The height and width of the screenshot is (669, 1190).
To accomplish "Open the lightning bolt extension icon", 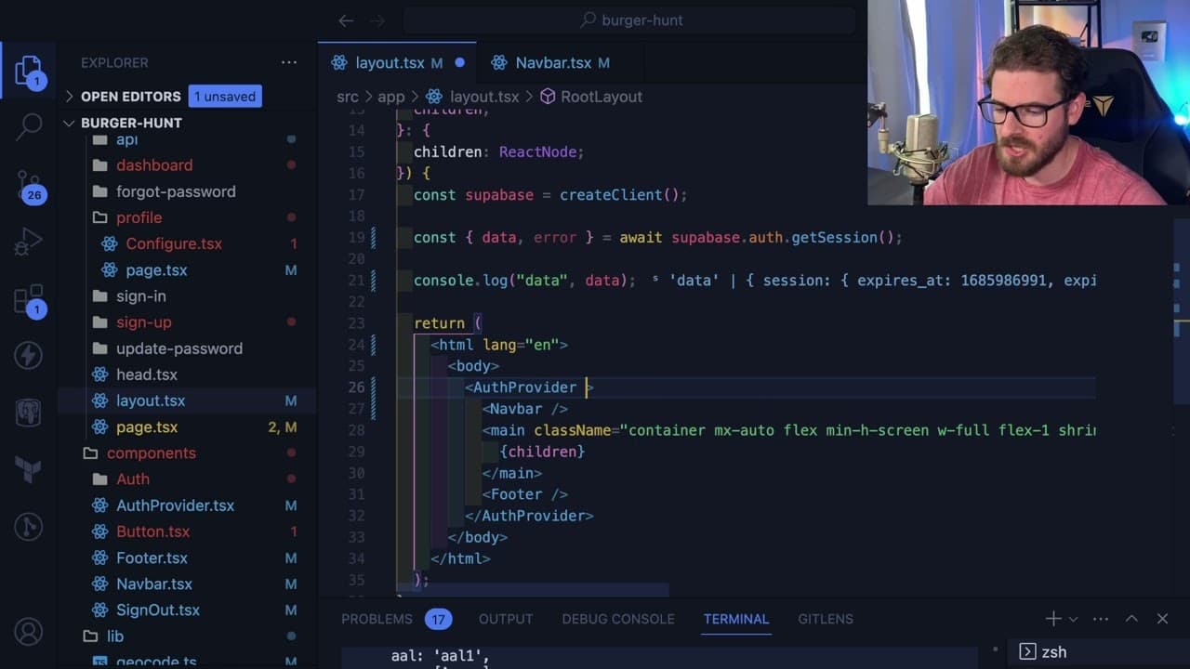I will point(28,354).
